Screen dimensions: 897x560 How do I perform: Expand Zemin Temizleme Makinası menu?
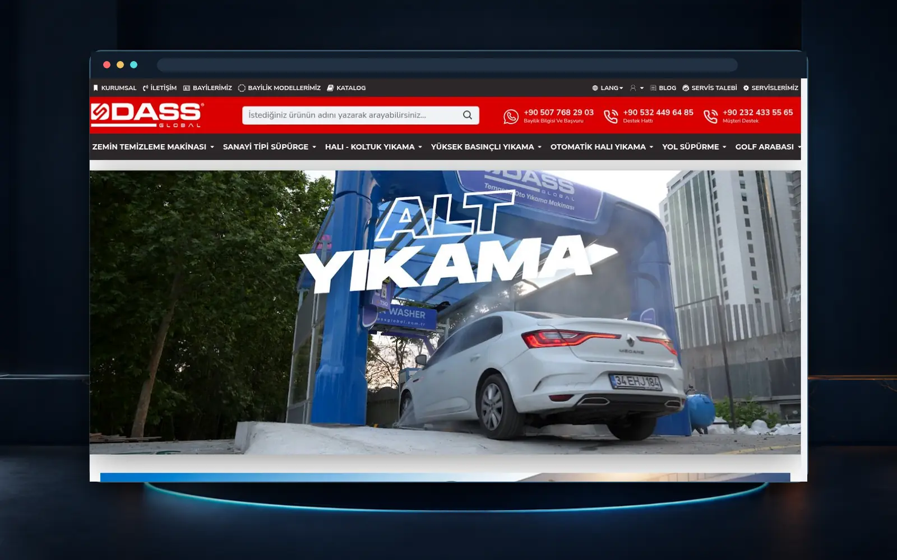[x=153, y=147]
